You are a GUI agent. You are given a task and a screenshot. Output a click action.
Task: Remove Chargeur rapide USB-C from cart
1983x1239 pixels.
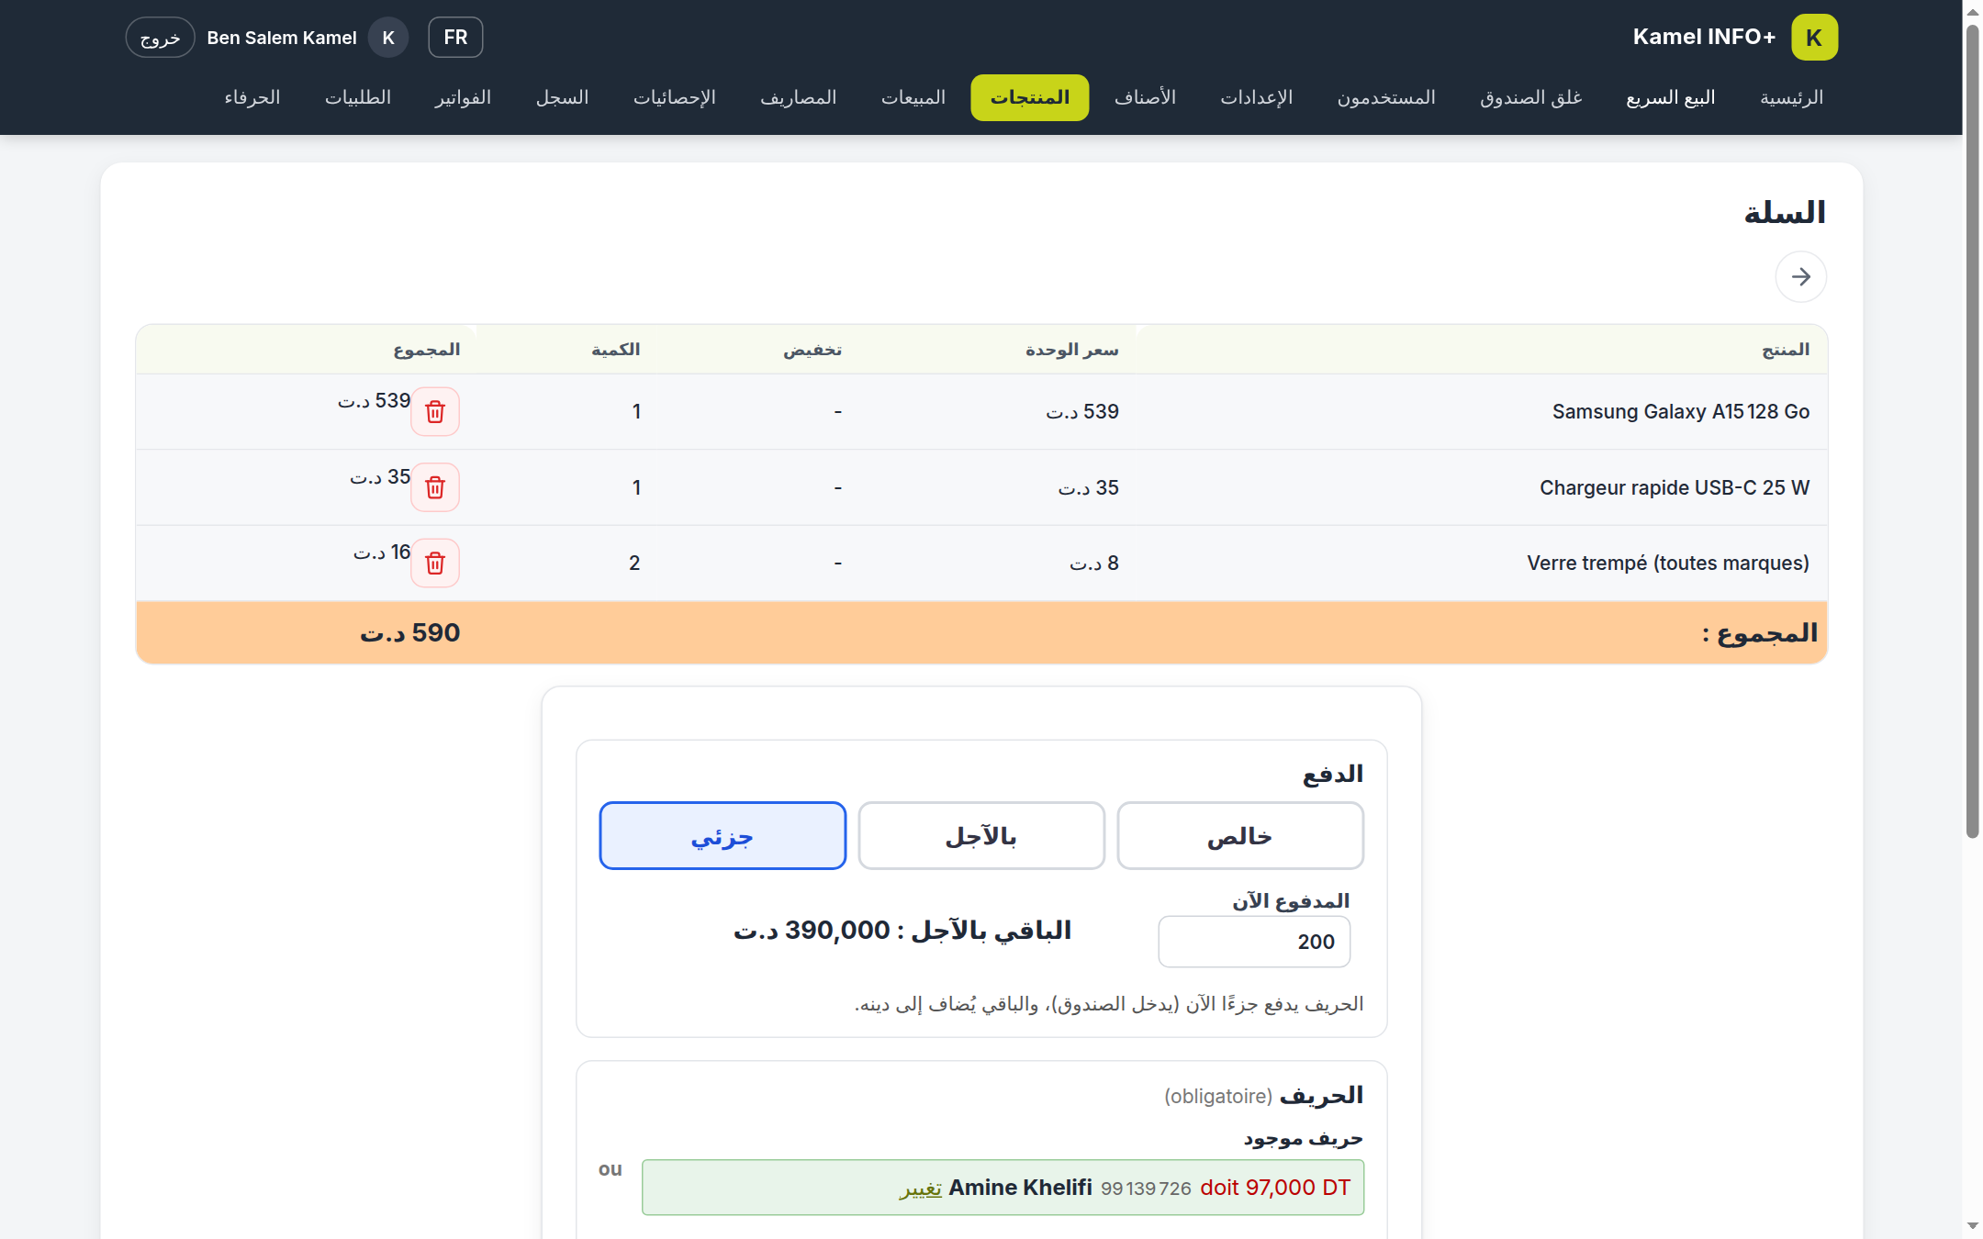(435, 487)
